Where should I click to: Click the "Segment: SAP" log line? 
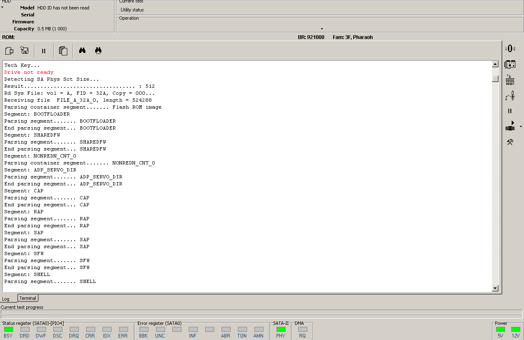pos(24,233)
